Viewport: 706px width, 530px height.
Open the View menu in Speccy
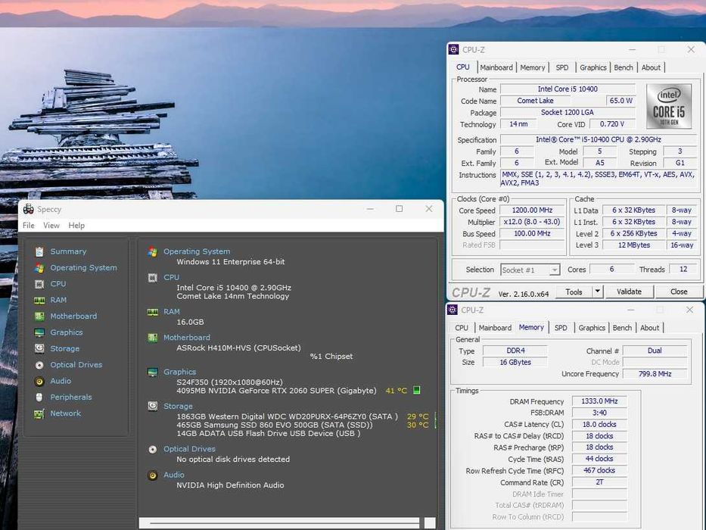tap(51, 226)
